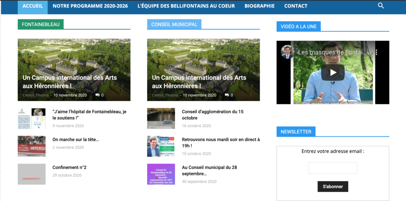The image size is (406, 201).
Task: Open "J'aime l'hôpital de Fontainebleau" article link
Action: [x=90, y=115]
